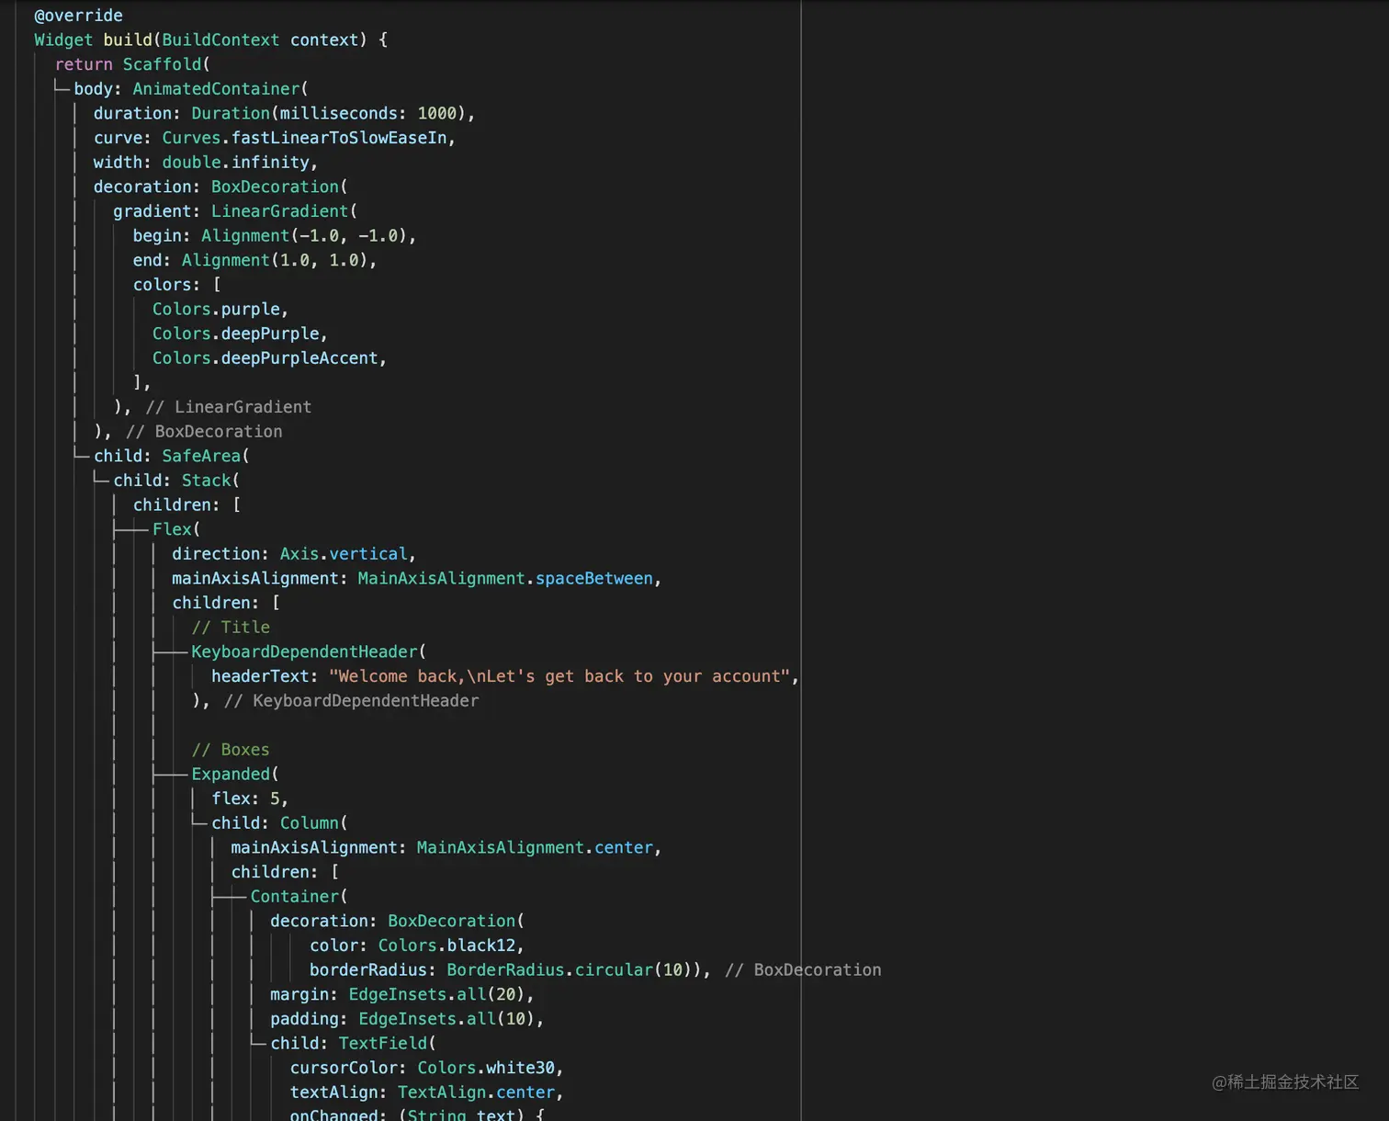Click the // Title comment
Viewport: 1389px width, 1121px height.
(231, 628)
